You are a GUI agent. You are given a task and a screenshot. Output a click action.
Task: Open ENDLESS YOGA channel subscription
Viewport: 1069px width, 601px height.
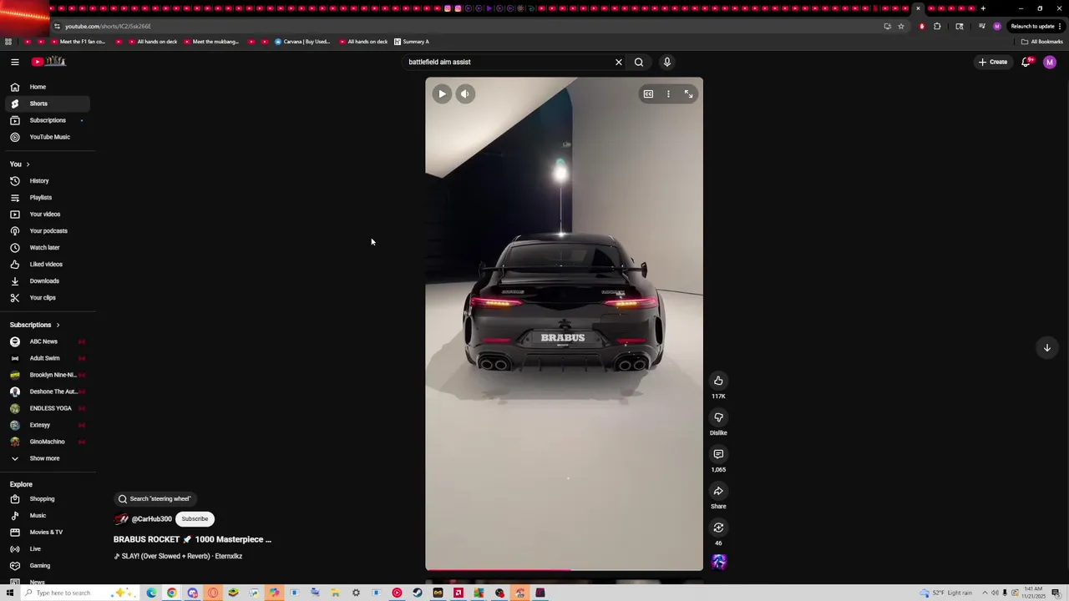coord(46,408)
